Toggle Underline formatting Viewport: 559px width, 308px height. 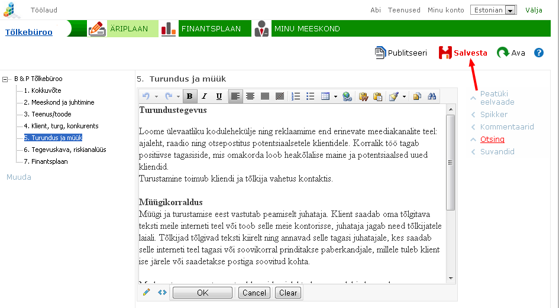(x=219, y=96)
